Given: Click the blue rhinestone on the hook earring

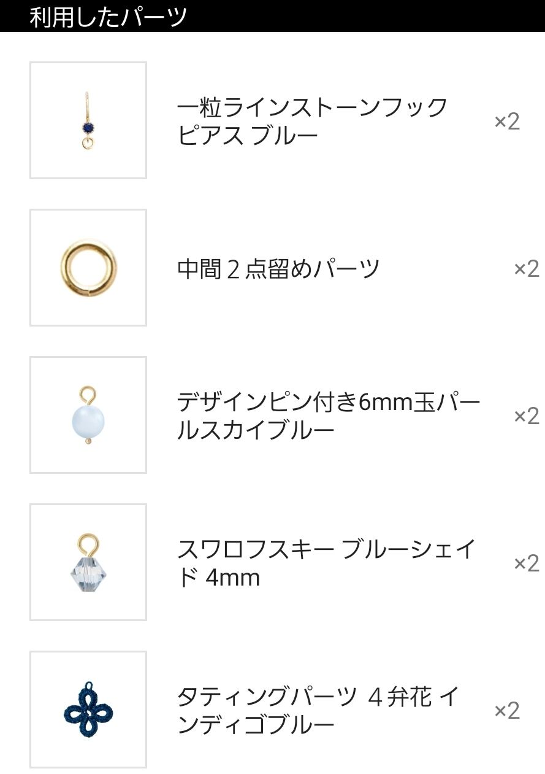Looking at the screenshot, I should [x=88, y=128].
